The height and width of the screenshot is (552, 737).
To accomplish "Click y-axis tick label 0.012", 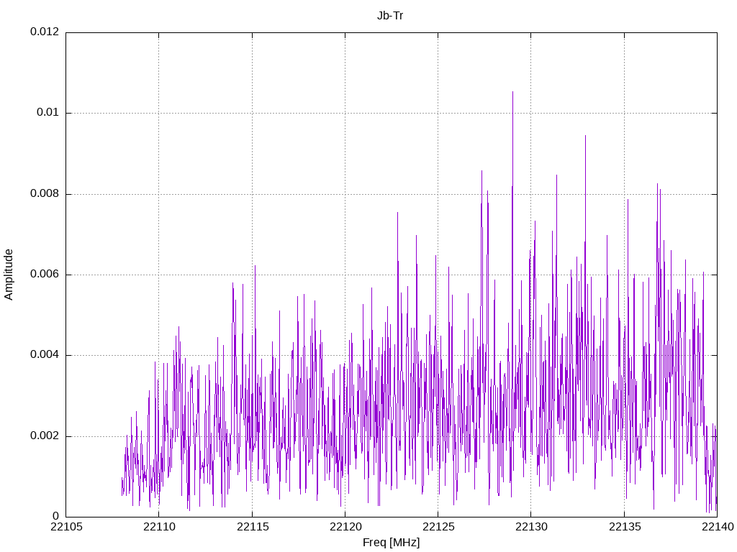I will pos(45,32).
